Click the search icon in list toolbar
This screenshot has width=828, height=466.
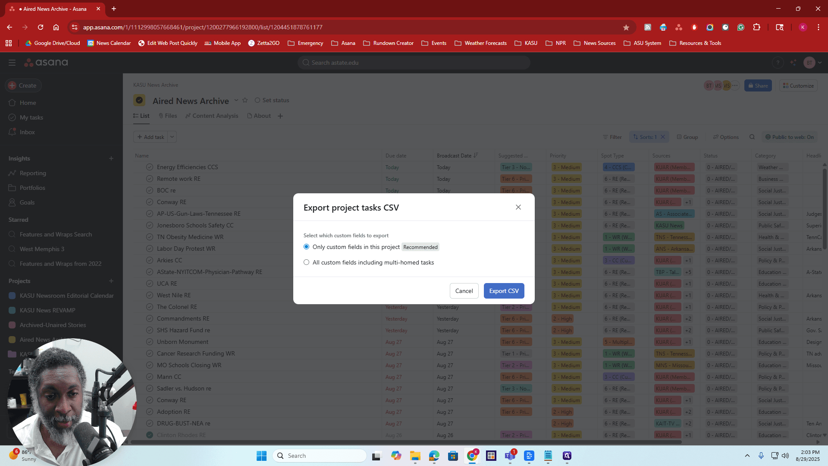point(752,137)
